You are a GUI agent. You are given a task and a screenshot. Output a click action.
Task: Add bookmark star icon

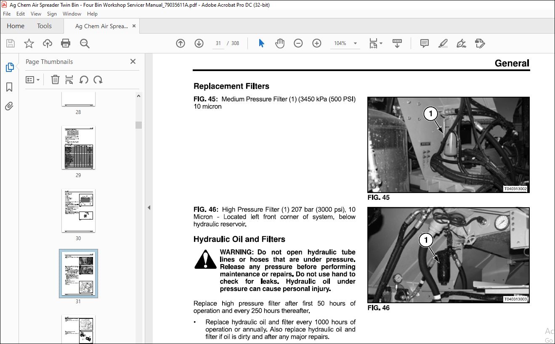pyautogui.click(x=29, y=43)
